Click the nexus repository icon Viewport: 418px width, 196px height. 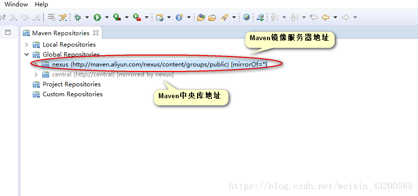[x=46, y=65]
